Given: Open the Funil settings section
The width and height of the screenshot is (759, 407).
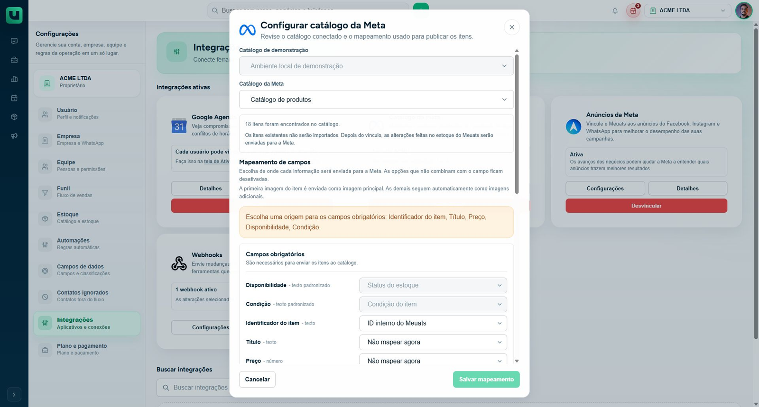Looking at the screenshot, I should (x=87, y=192).
